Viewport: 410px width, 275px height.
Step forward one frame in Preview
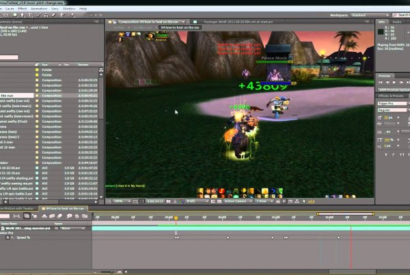401,83
